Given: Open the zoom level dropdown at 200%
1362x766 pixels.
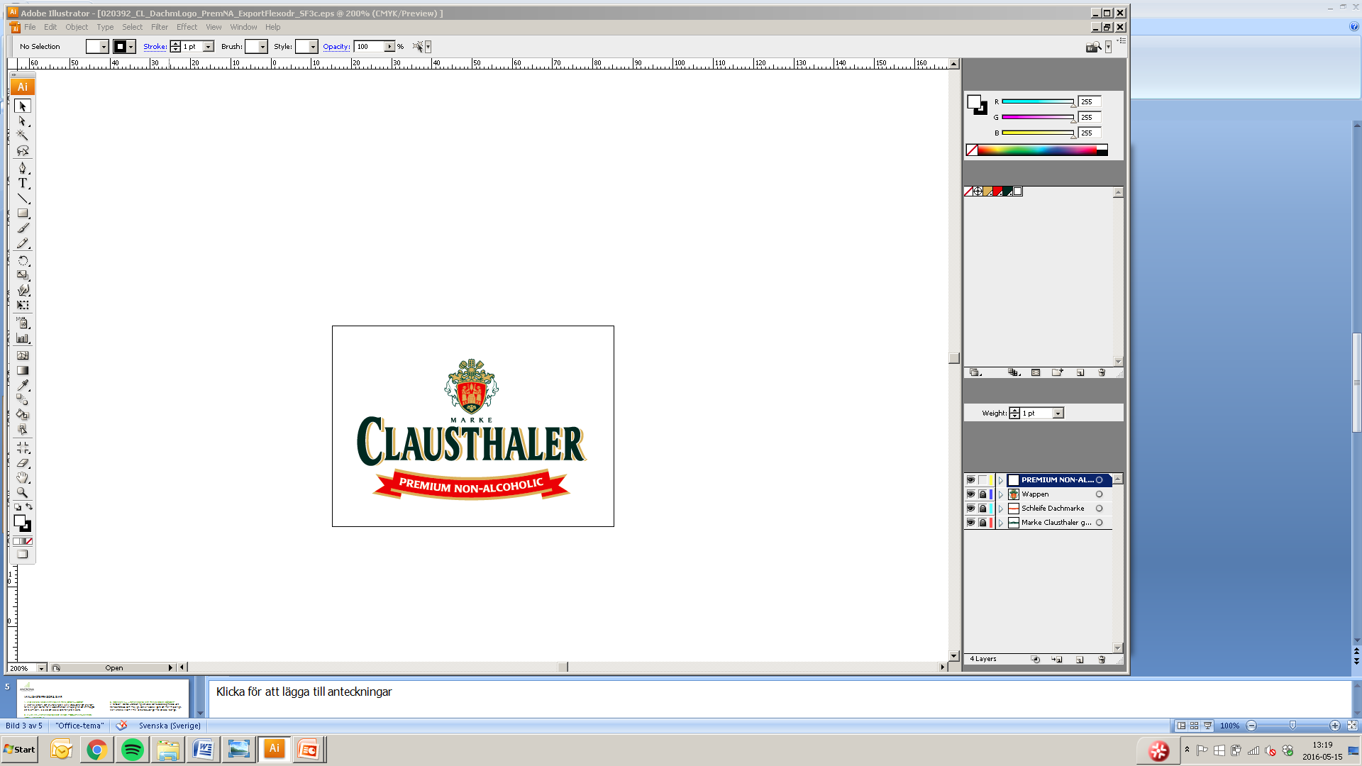Looking at the screenshot, I should coord(41,668).
